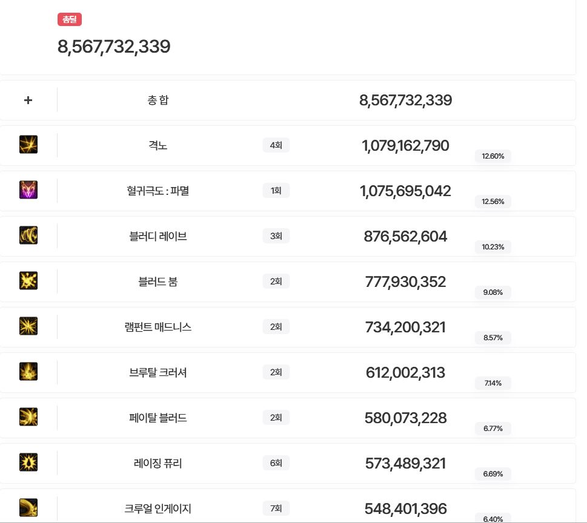This screenshot has height=523, width=587.
Task: Click the 레이징 퓨리 skill icon
Action: pos(28,462)
